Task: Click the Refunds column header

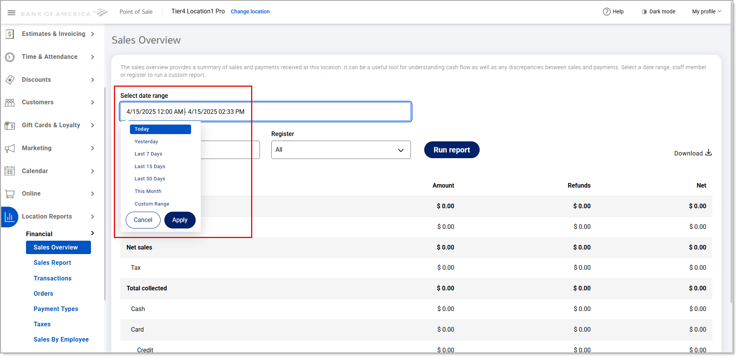Action: click(579, 186)
